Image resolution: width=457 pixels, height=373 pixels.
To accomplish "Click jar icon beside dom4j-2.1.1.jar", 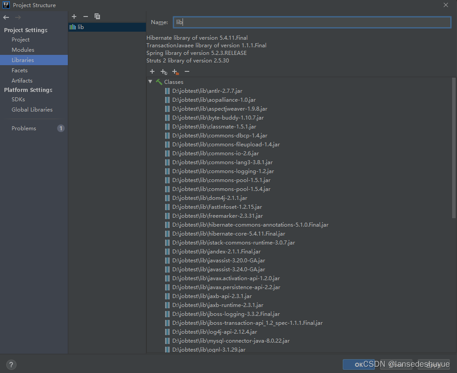I will coord(167,198).
